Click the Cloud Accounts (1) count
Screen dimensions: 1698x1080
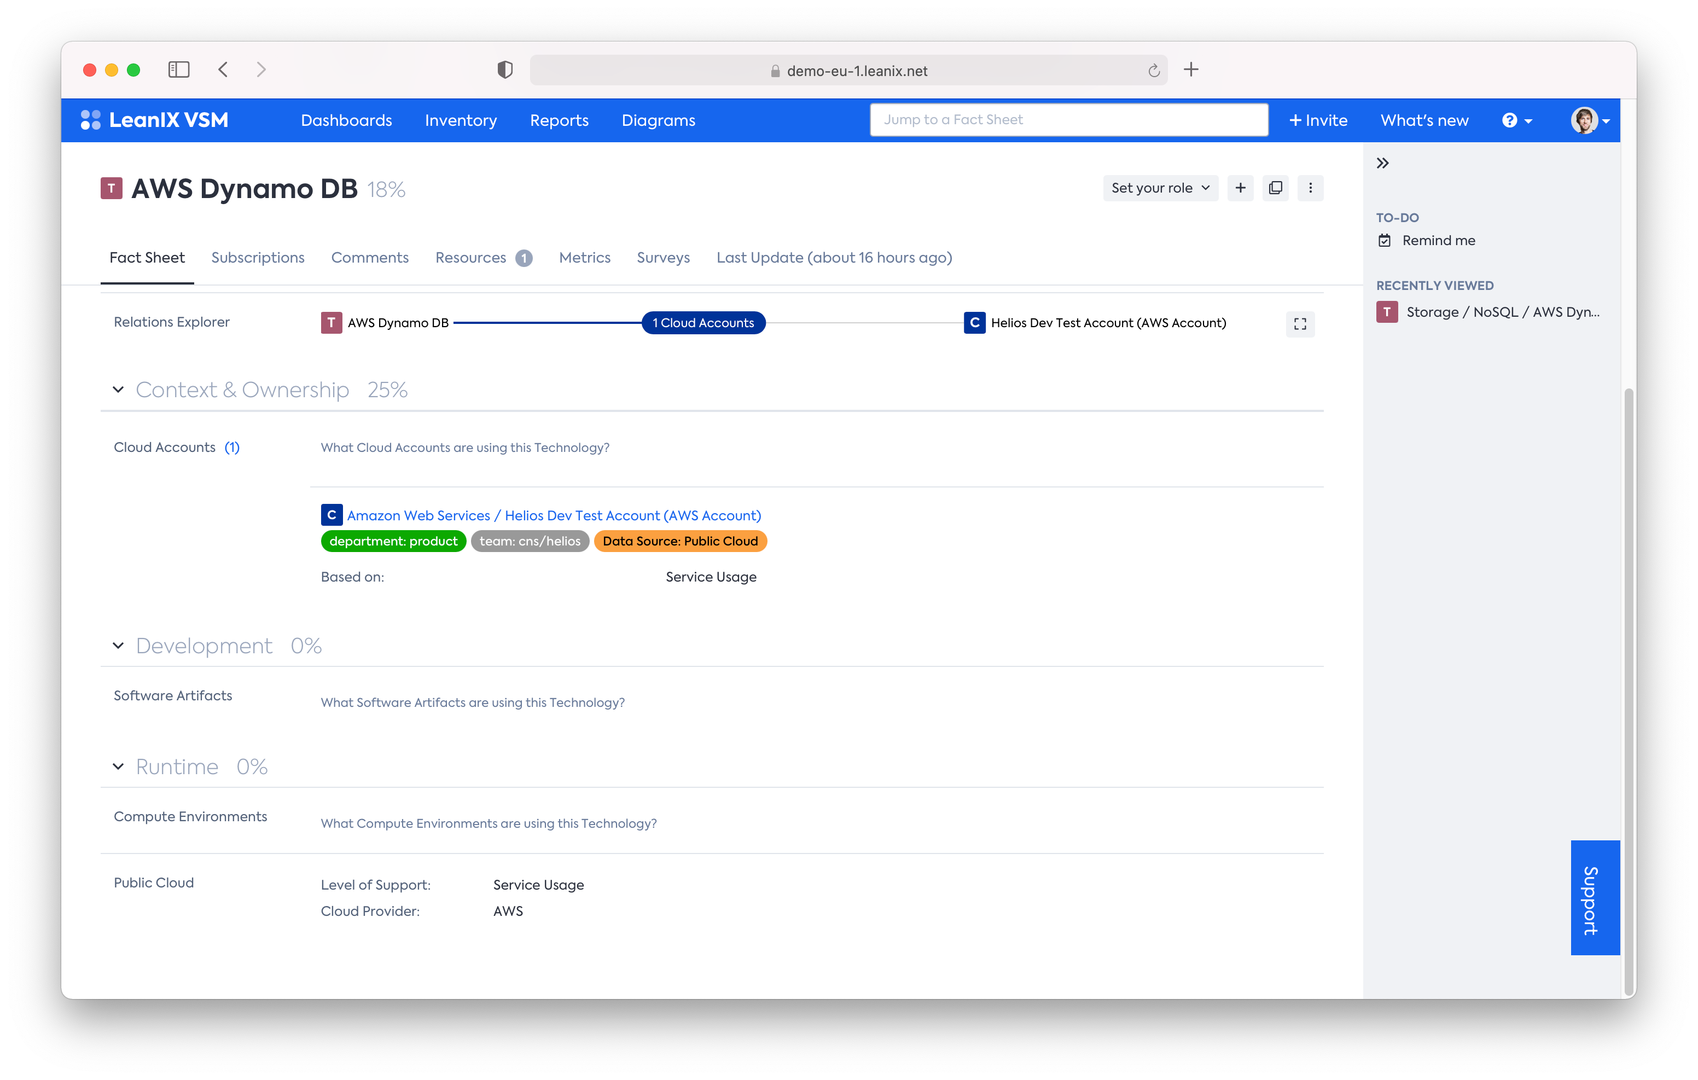tap(232, 447)
